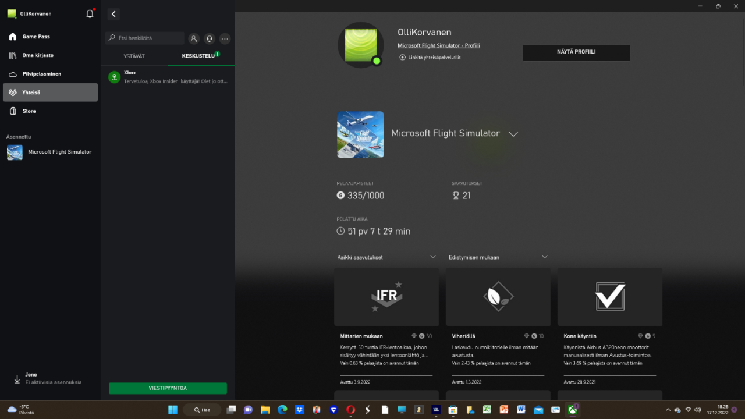Click the headset party icon
745x419 pixels.
pos(210,38)
